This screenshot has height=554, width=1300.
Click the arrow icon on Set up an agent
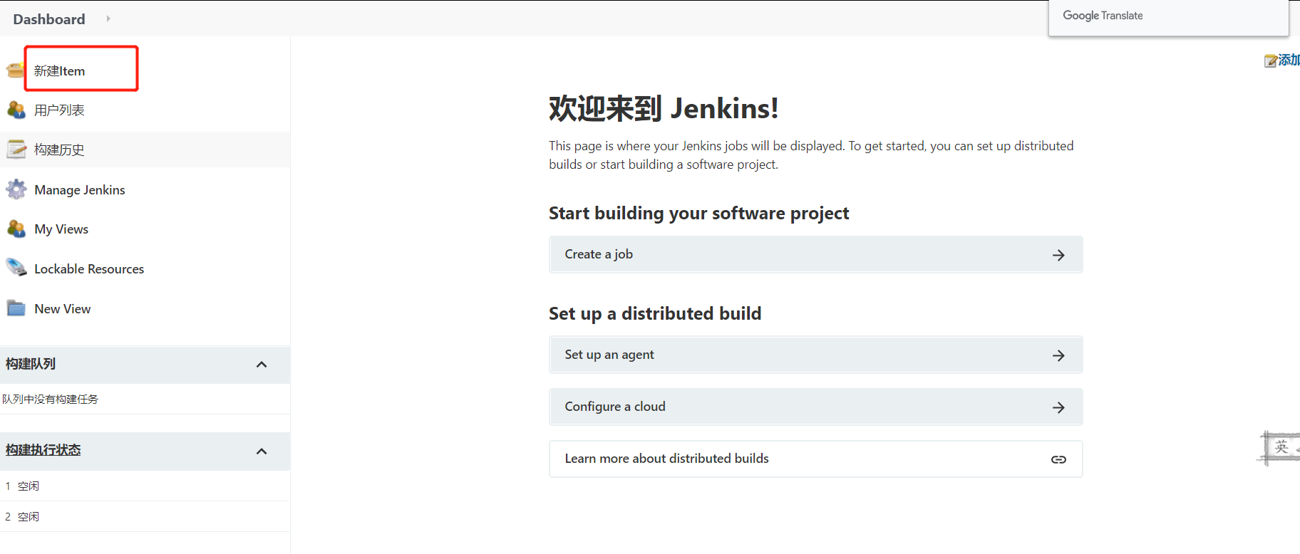point(1058,355)
